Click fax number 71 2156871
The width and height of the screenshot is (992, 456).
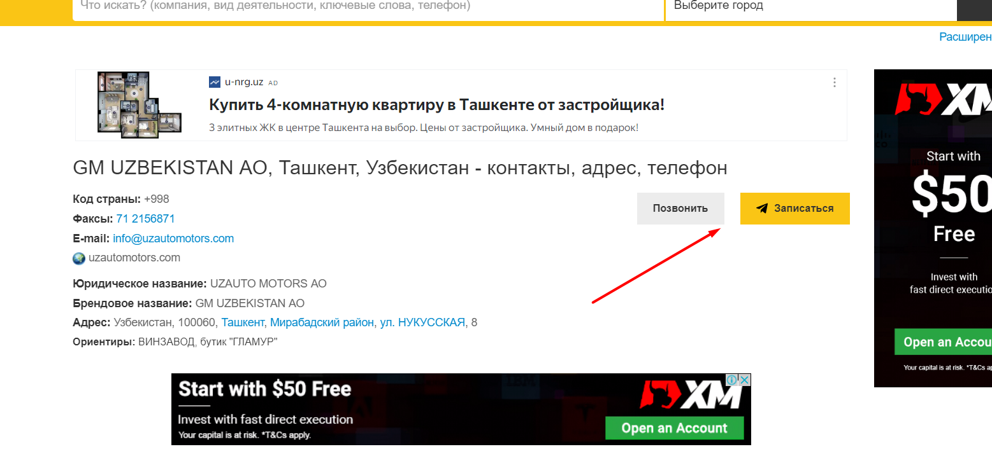tap(145, 219)
